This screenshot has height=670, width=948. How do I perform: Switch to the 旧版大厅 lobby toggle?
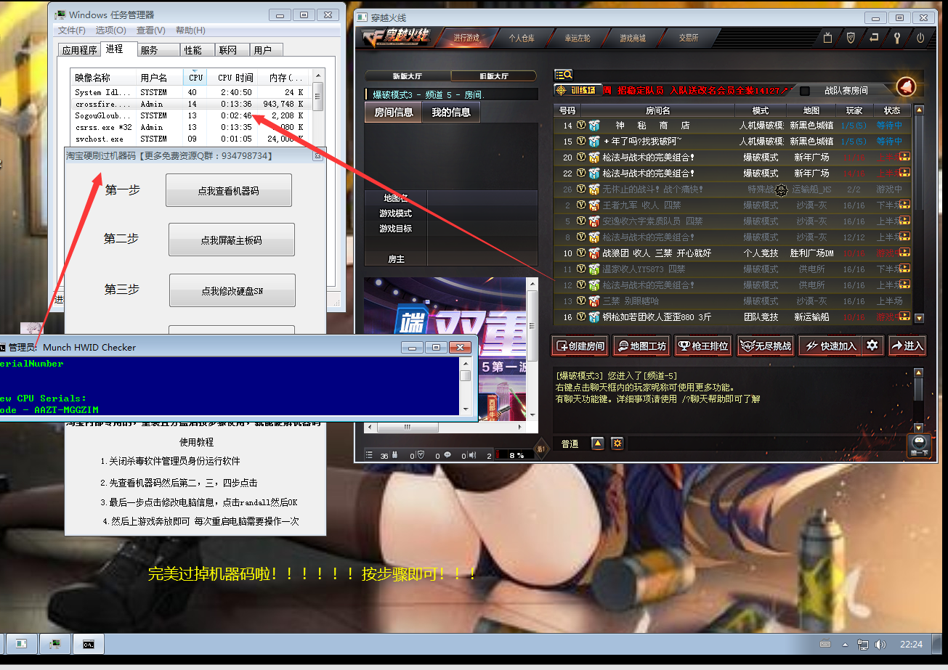(x=493, y=75)
